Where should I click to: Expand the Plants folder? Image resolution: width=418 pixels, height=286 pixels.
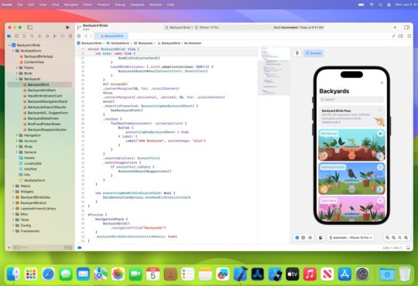(x=17, y=68)
